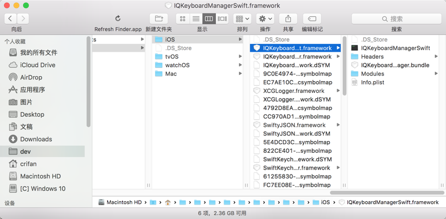Select 9C0E4974-...symbolmap file
This screenshot has height=219, width=446.
tap(295, 74)
